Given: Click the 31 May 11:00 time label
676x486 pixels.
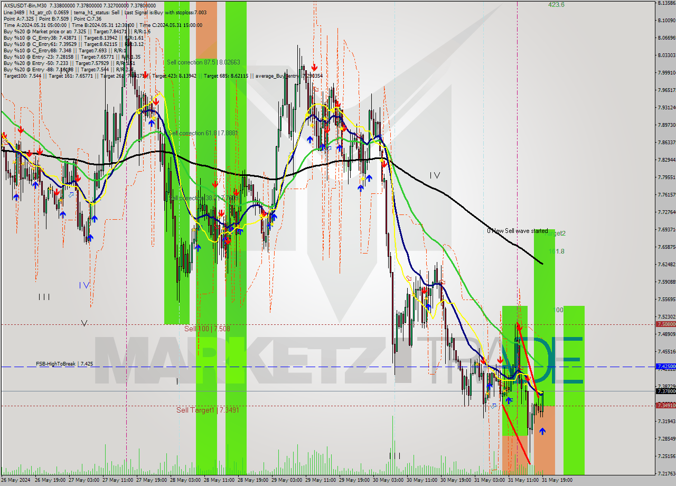Looking at the screenshot, I should (523, 480).
